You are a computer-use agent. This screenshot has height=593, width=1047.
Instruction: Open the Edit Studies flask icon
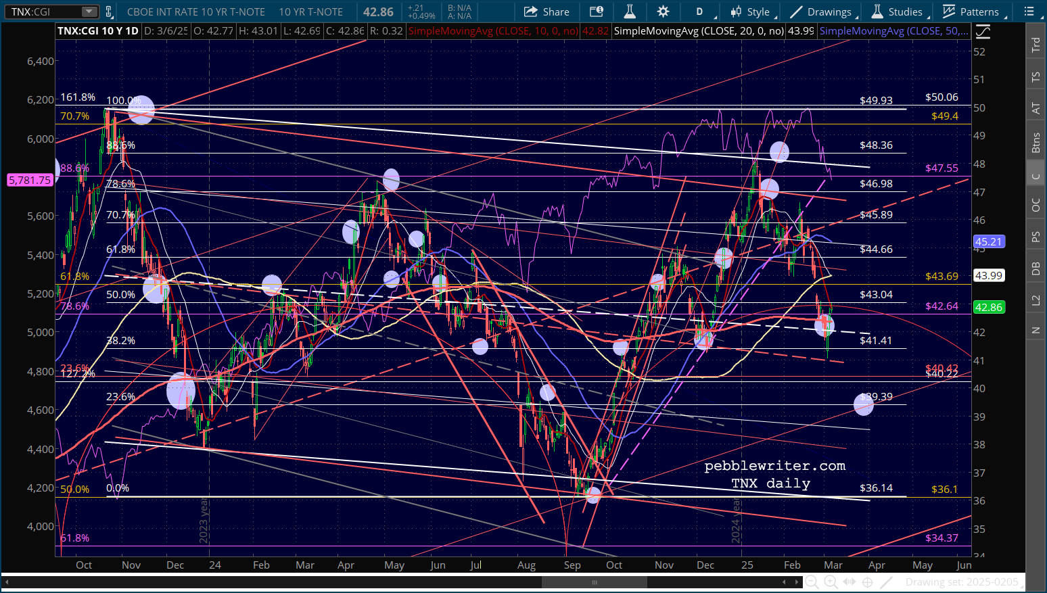pyautogui.click(x=629, y=11)
